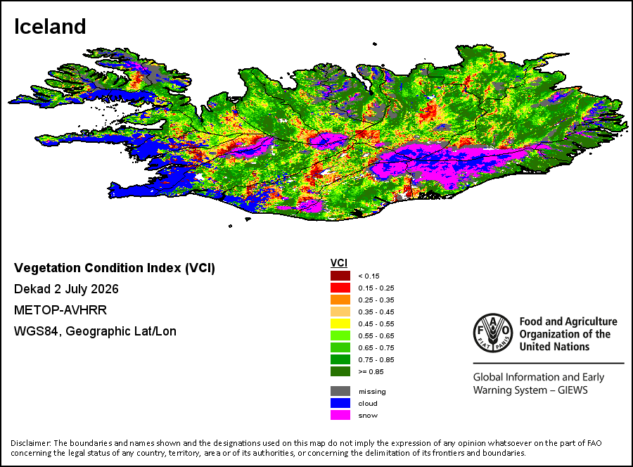Select the gray missing data swatch
This screenshot has height=467, width=633.
(x=340, y=391)
